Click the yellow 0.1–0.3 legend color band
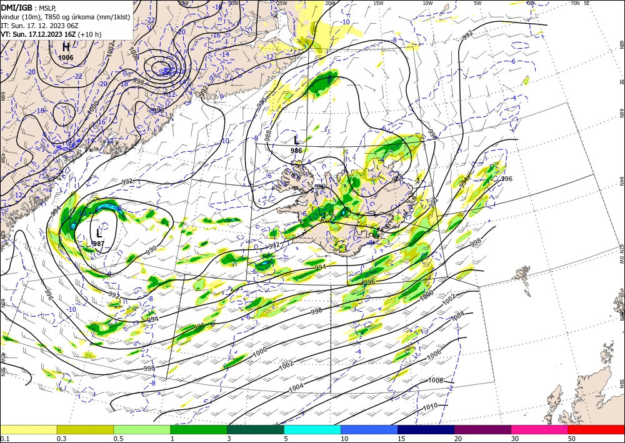The height and width of the screenshot is (443, 625). [x=28, y=429]
